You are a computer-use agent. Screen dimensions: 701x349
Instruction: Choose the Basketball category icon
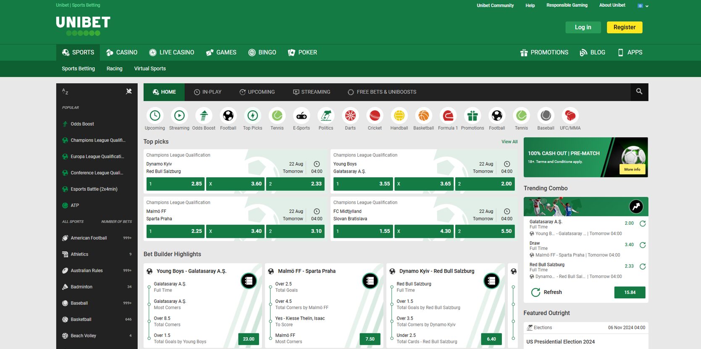tap(423, 115)
